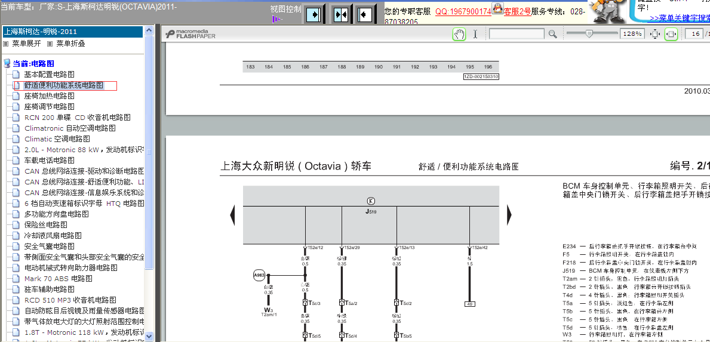
Task: Click the tree panel scroll-down arrow
Action: click(149, 336)
